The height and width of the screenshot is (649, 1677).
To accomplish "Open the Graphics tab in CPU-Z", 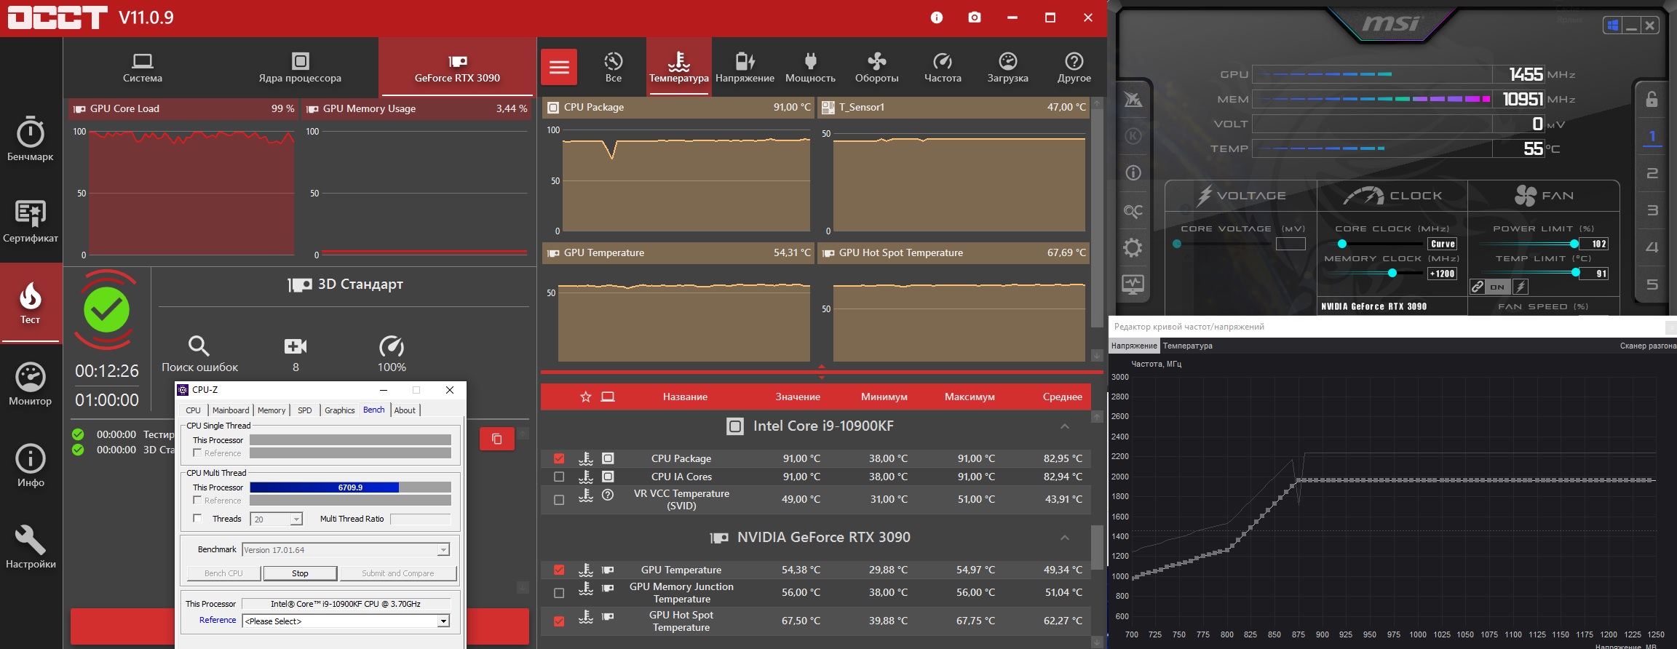I will (x=340, y=410).
